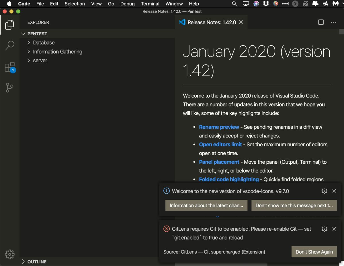
Task: Open the Edit menu
Action: click(54, 4)
